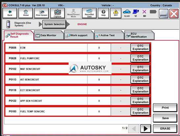Screen dimensions: 180x136
Task: Switch to the Data Monitor tab
Action: click(48, 35)
